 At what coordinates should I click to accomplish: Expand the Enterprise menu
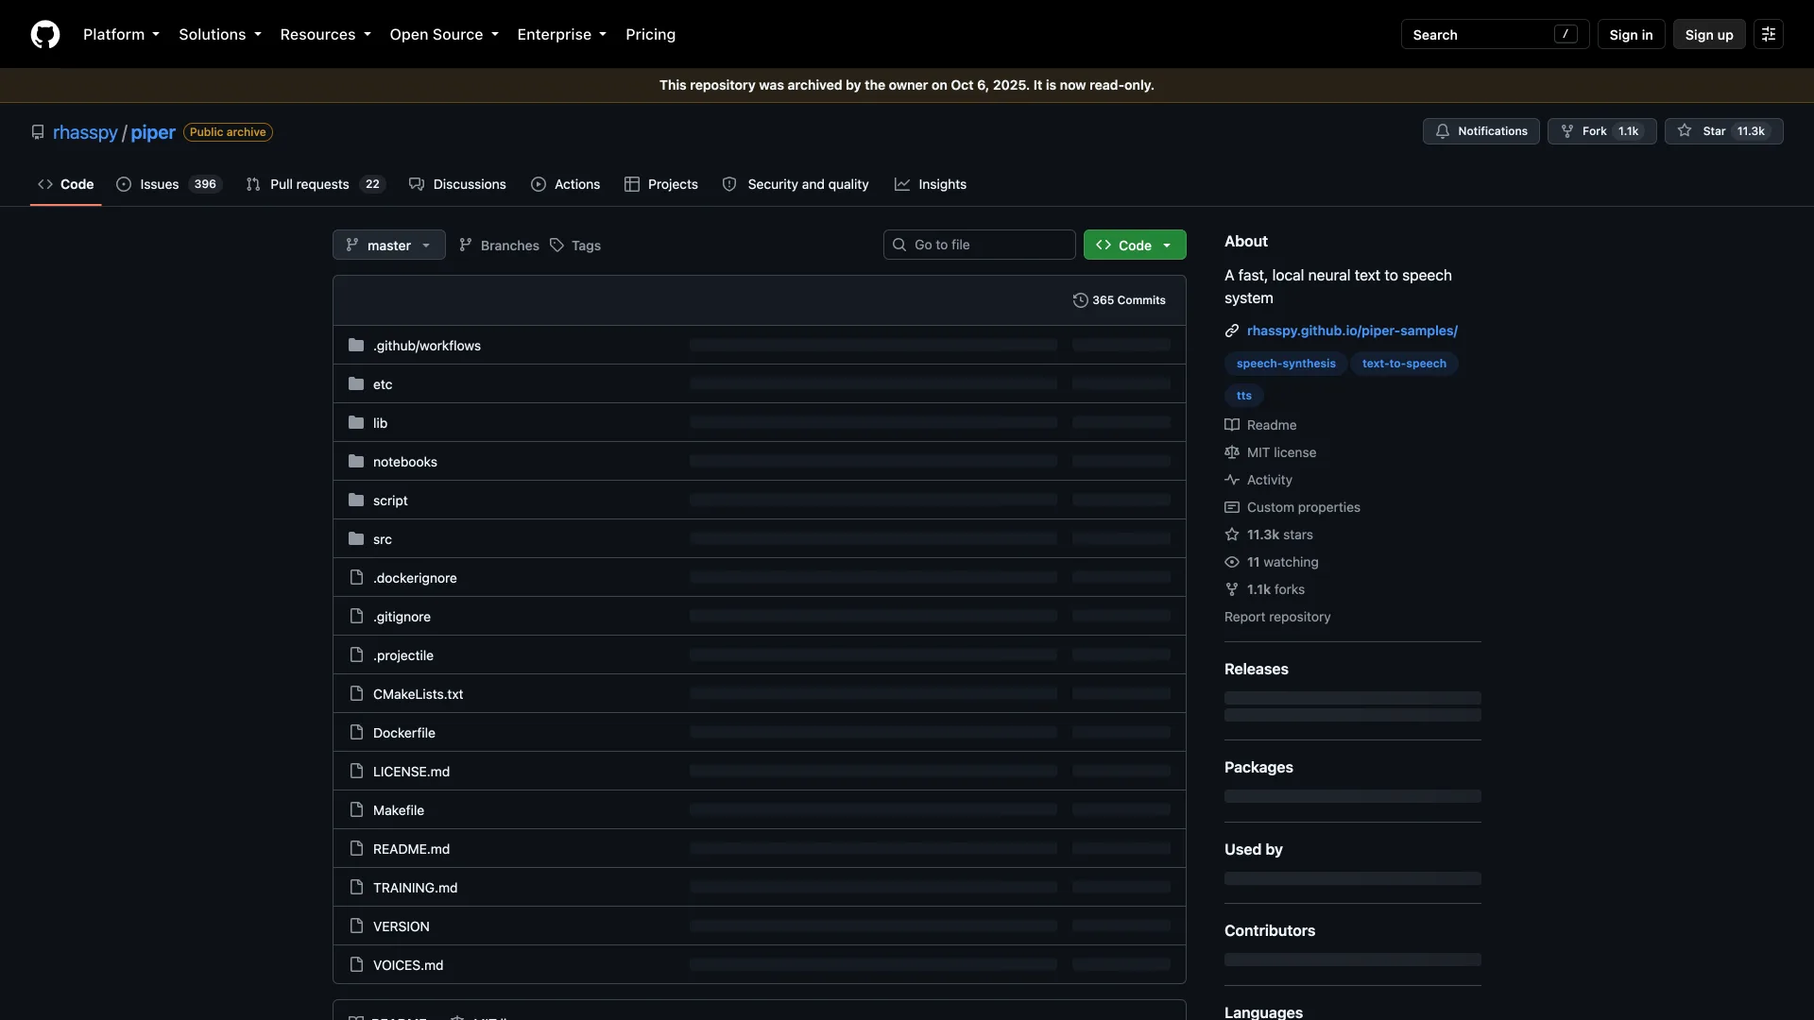[x=561, y=35]
